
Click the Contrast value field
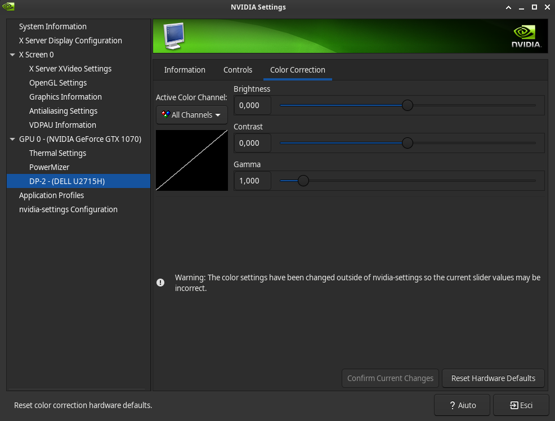click(x=253, y=144)
